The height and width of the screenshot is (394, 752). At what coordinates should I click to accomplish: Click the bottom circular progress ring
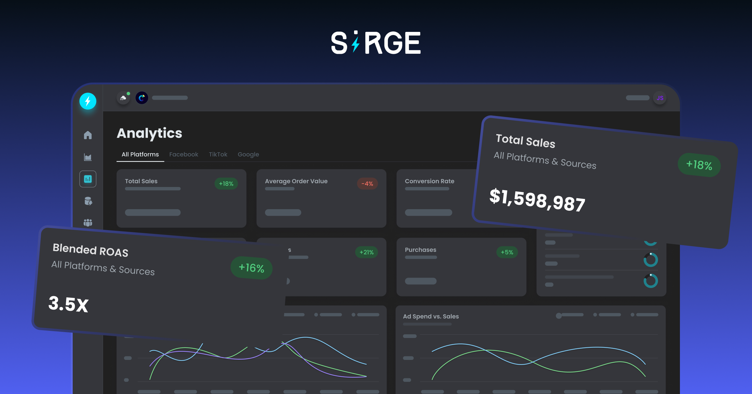click(650, 280)
